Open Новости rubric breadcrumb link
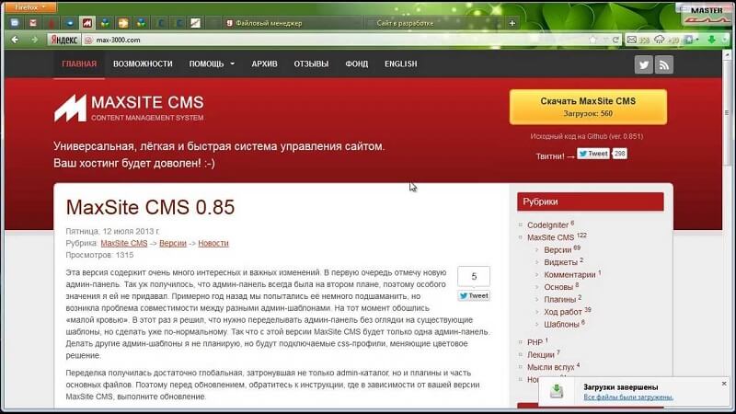Viewport: 736px width, 414px height. [x=213, y=243]
